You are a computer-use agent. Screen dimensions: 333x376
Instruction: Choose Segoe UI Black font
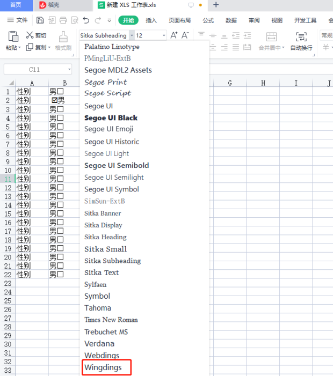111,118
